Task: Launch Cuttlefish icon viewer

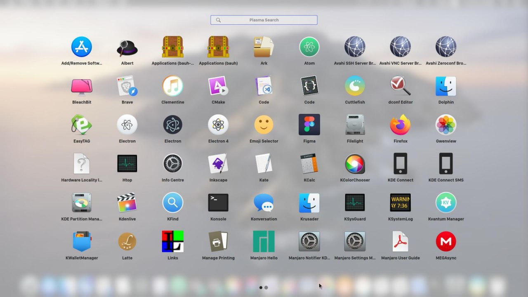Action: point(355,86)
